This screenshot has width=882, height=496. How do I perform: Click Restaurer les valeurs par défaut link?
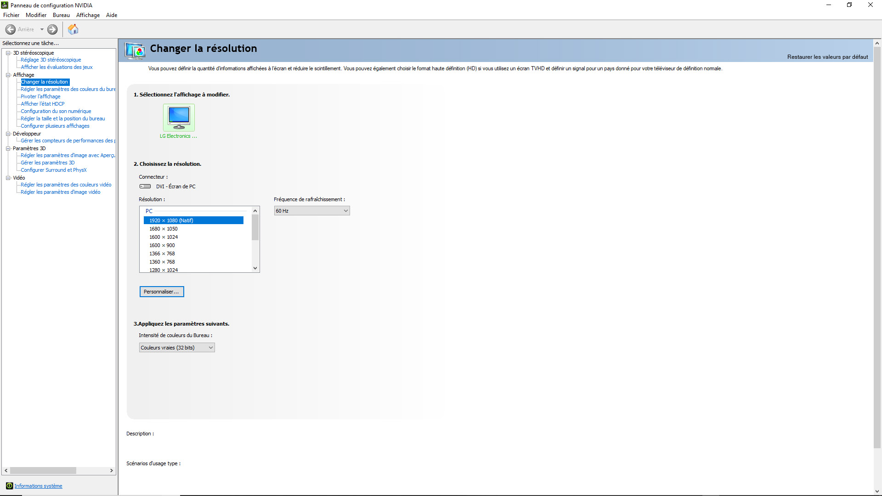click(827, 57)
